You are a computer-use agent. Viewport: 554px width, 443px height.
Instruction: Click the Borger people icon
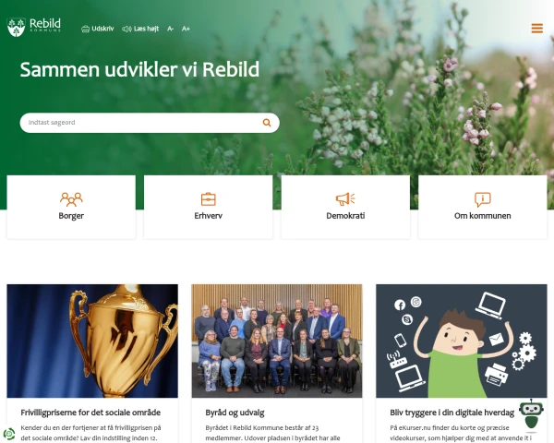coord(71,199)
